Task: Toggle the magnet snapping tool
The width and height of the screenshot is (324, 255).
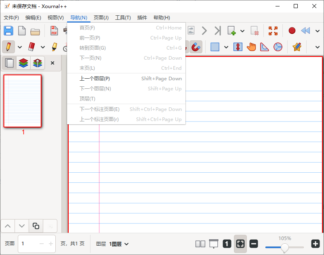Action: pos(196,47)
